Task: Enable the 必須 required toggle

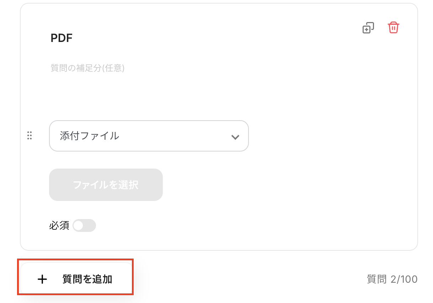Action: pos(84,225)
